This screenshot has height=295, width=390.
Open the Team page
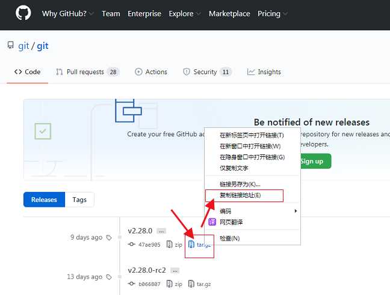coord(111,13)
